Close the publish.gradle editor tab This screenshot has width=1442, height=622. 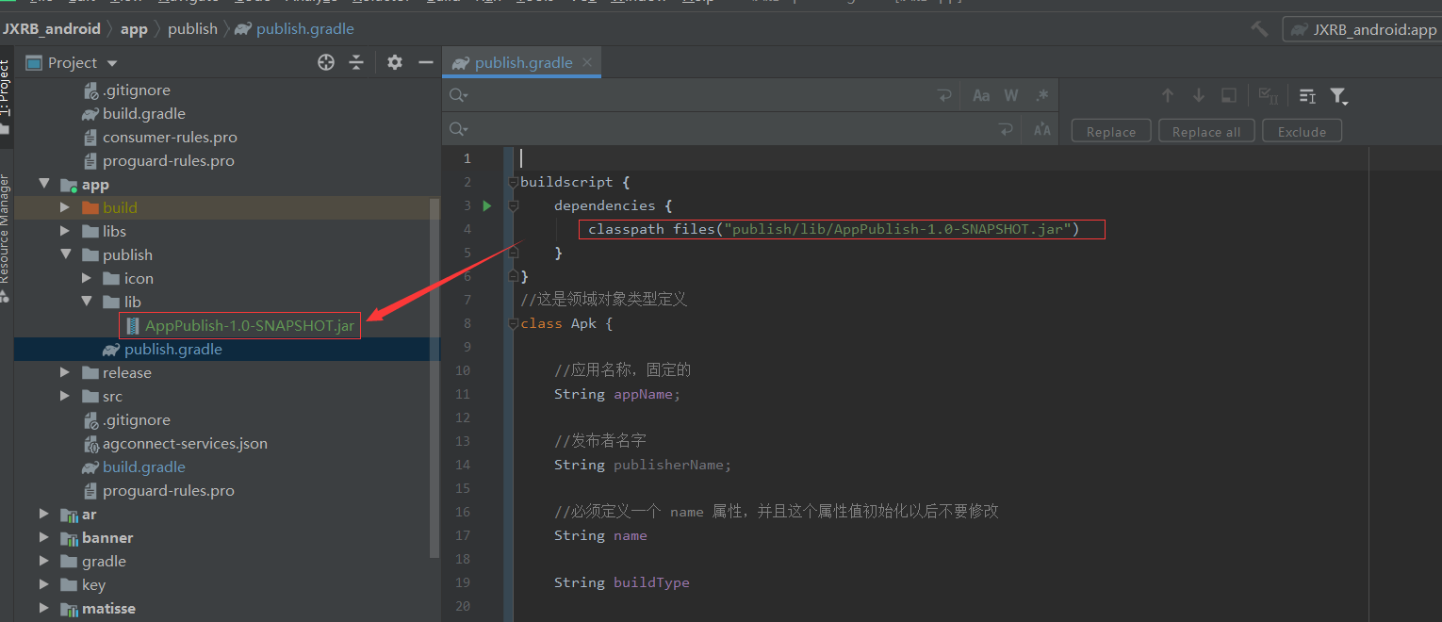[x=588, y=62]
